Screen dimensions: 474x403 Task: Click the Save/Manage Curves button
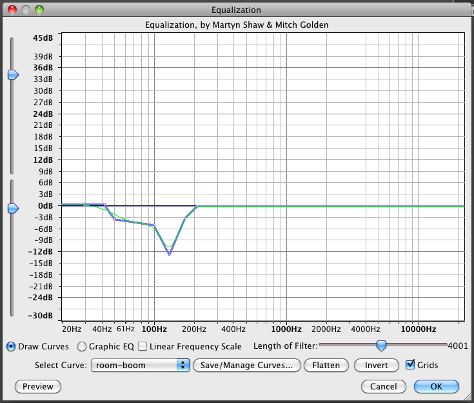tap(246, 365)
